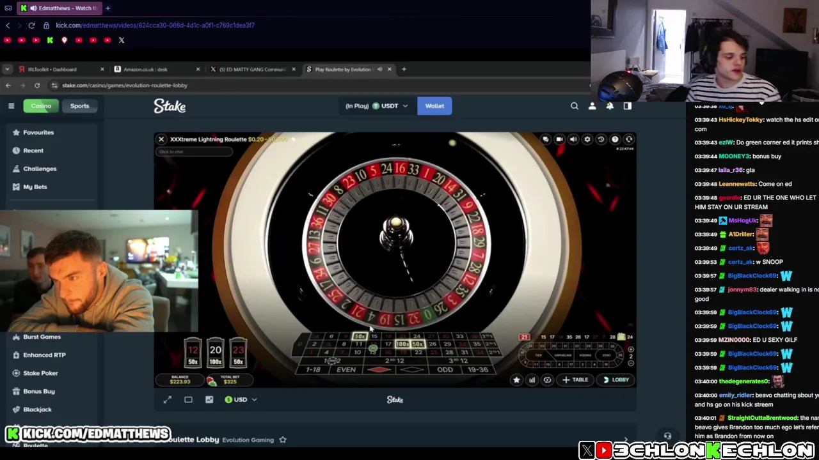Bet on the 3rd 12 dozen
This screenshot has width=819, height=460.
click(457, 360)
